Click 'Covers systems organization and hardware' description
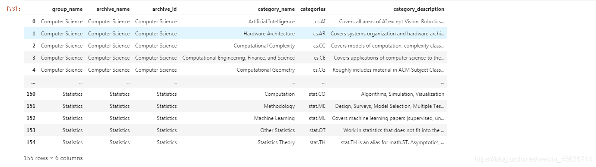596x167 pixels. (x=387, y=34)
